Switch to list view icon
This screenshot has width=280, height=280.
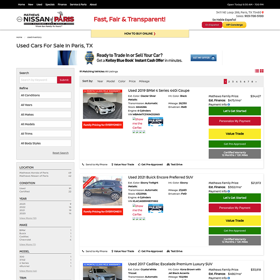(x=257, y=71)
